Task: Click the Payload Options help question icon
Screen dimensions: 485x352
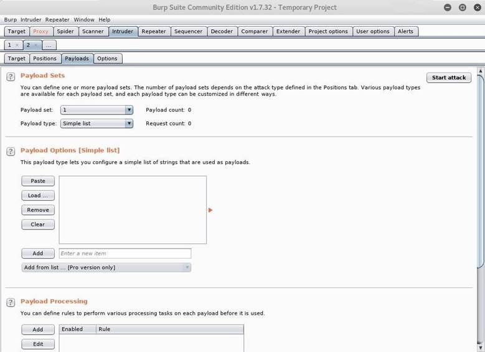Action: point(11,151)
